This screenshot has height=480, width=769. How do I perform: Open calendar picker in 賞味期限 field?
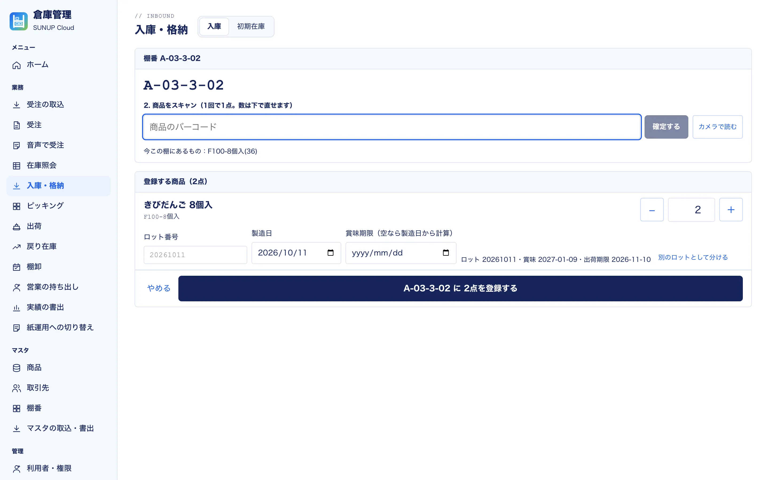pyautogui.click(x=446, y=253)
